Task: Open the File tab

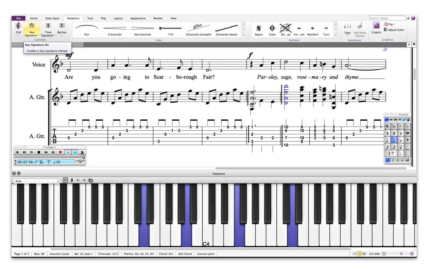Action: 18,18
